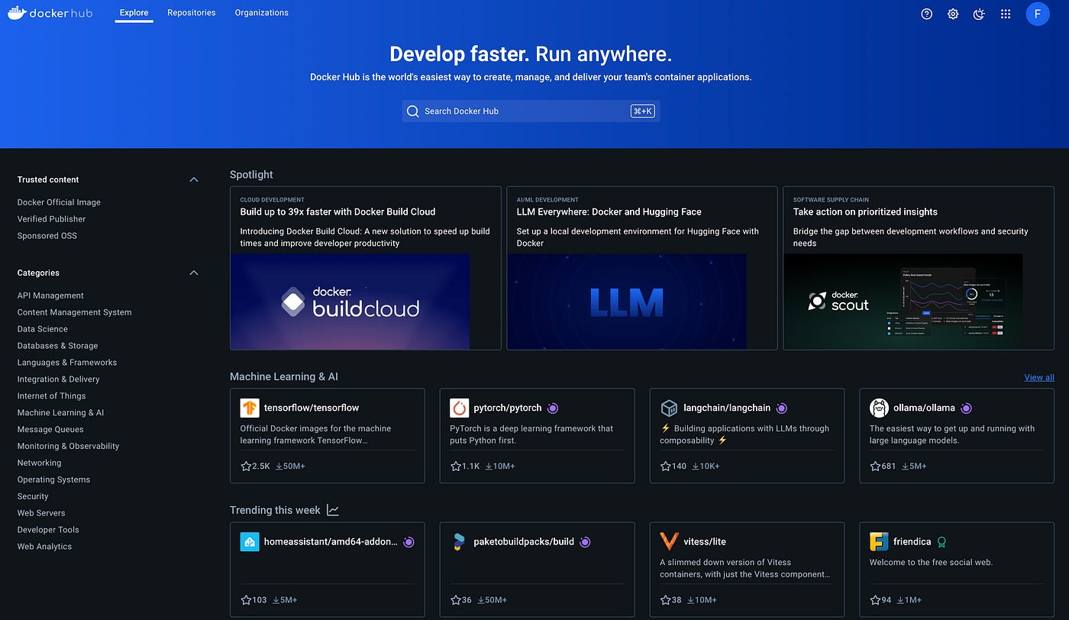Select the Content Management System category
The width and height of the screenshot is (1069, 620).
(74, 312)
